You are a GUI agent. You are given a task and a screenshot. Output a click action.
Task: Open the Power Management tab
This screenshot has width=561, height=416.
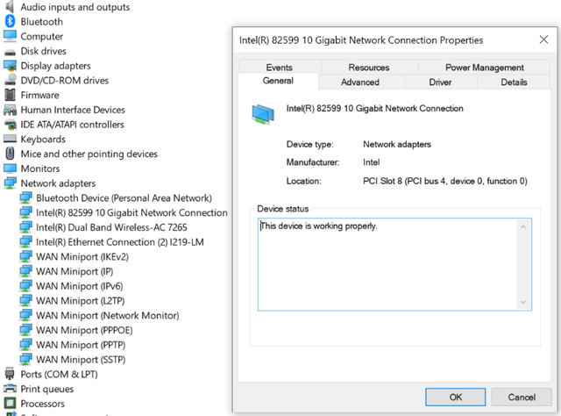[x=485, y=68]
